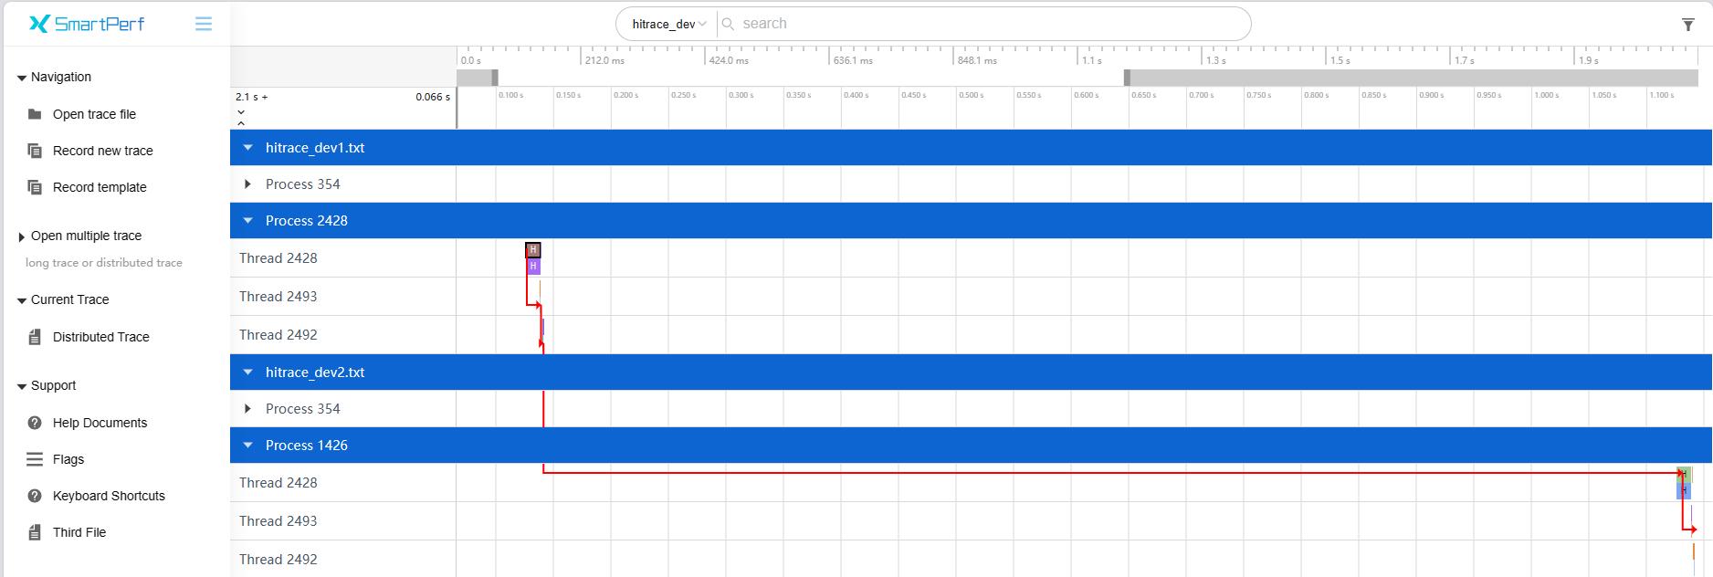Open the Keyboard Shortcuts entry

109,496
